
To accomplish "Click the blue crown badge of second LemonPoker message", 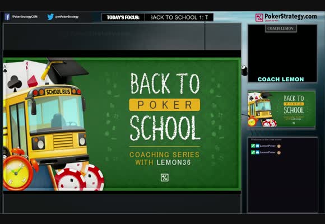I will pyautogui.click(x=257, y=152).
